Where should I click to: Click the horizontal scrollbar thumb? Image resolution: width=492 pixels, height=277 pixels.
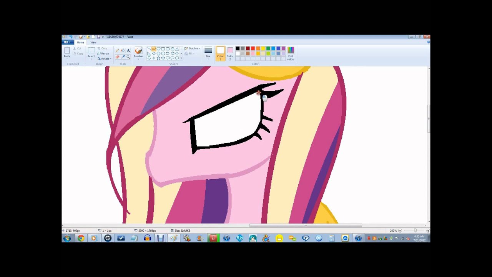point(306,225)
